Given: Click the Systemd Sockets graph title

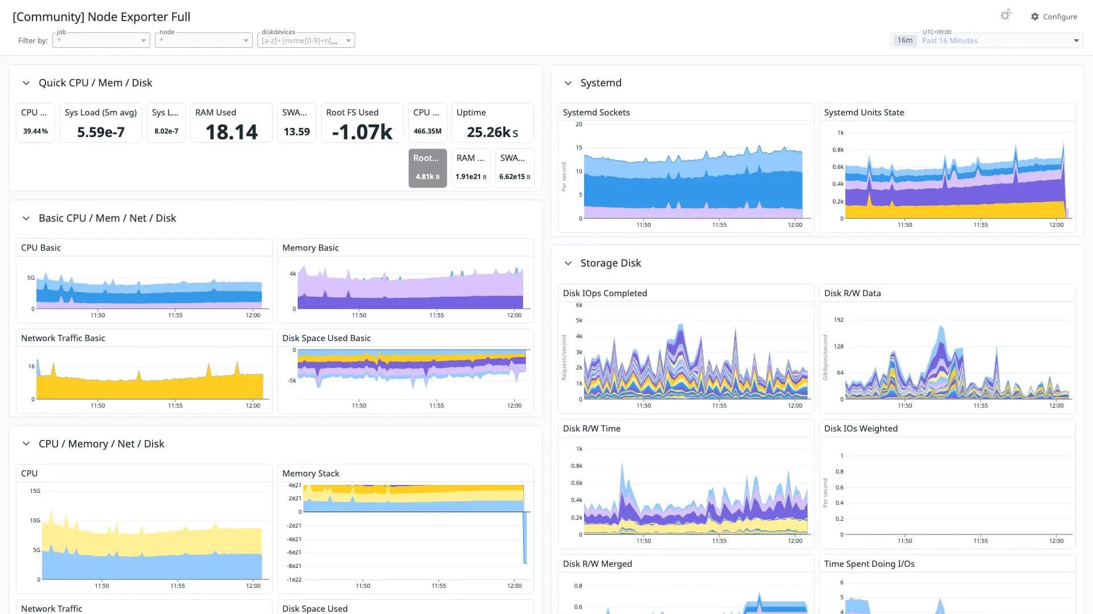Looking at the screenshot, I should tap(596, 113).
